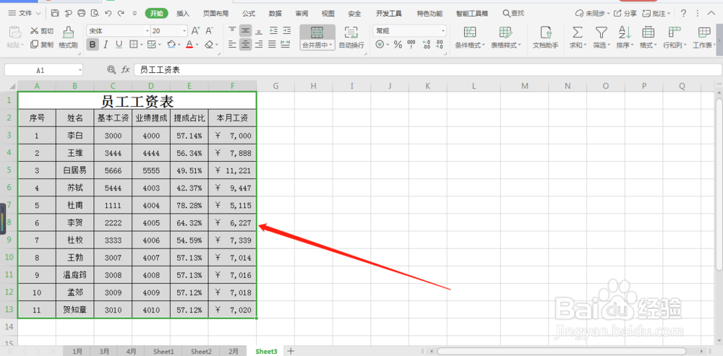Decrease font size with A- icon
The height and width of the screenshot is (356, 723).
pos(209,31)
